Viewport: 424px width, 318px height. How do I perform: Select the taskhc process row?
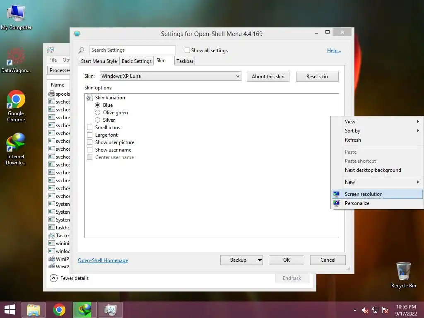tap(59, 228)
